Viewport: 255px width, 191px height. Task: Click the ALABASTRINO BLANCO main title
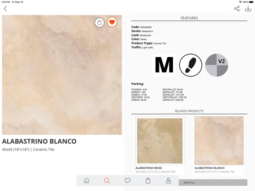[39, 141]
